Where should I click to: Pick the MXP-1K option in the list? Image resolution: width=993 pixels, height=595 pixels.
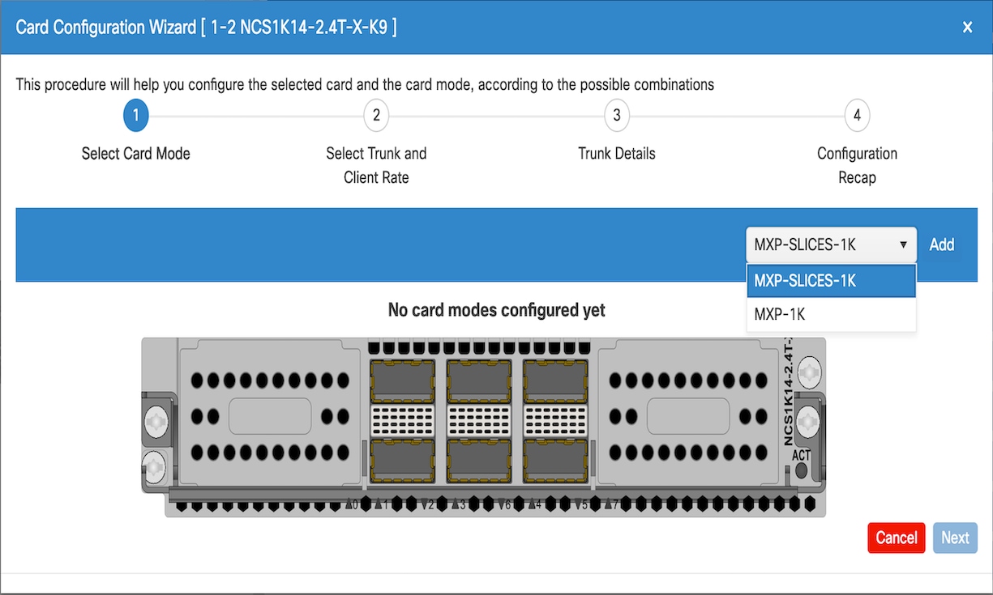pos(831,314)
